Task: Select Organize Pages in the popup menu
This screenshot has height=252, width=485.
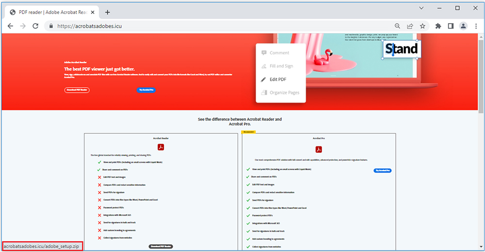Action: [x=284, y=93]
